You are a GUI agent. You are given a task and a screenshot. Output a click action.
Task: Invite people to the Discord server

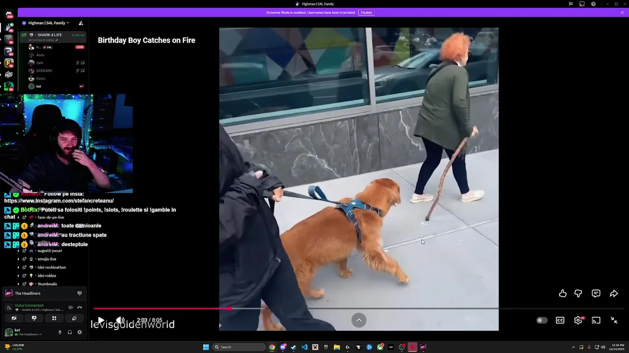pos(81,23)
